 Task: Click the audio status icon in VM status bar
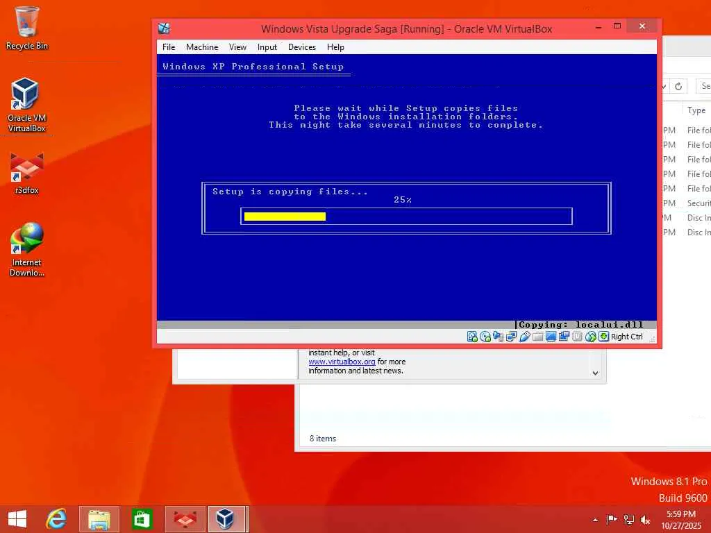499,337
